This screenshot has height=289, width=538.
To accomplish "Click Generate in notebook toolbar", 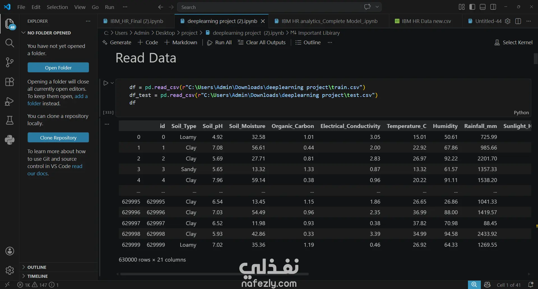I will click(117, 42).
